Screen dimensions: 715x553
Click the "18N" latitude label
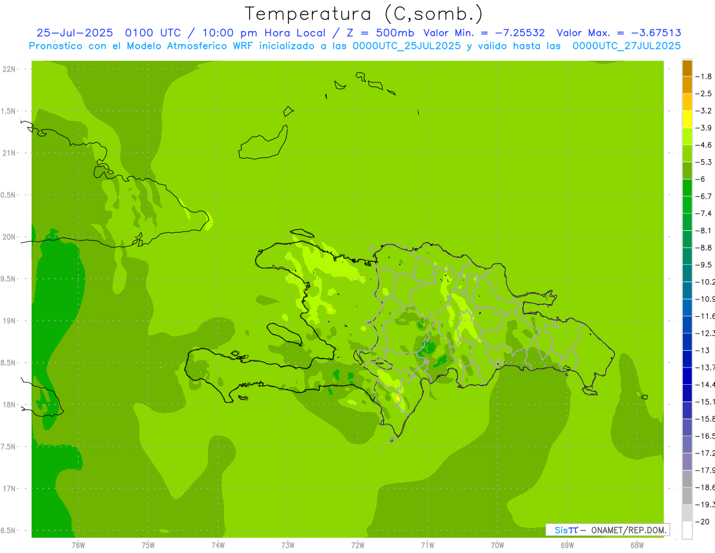[x=9, y=404]
